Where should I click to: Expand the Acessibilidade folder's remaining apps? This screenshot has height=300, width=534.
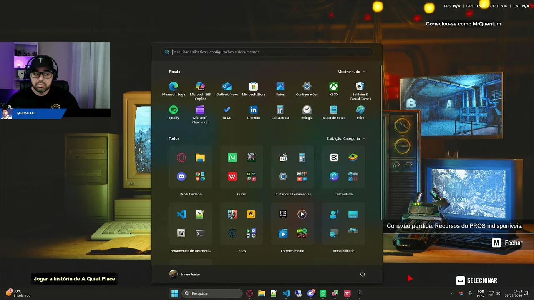click(353, 231)
